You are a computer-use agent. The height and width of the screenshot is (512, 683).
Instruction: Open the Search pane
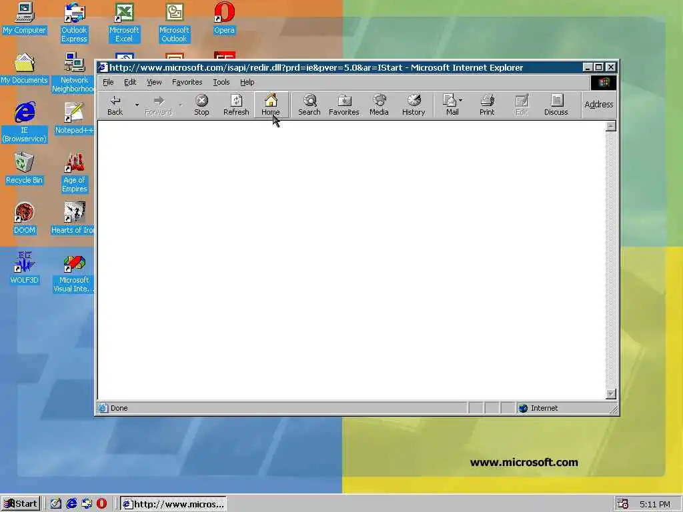point(309,105)
